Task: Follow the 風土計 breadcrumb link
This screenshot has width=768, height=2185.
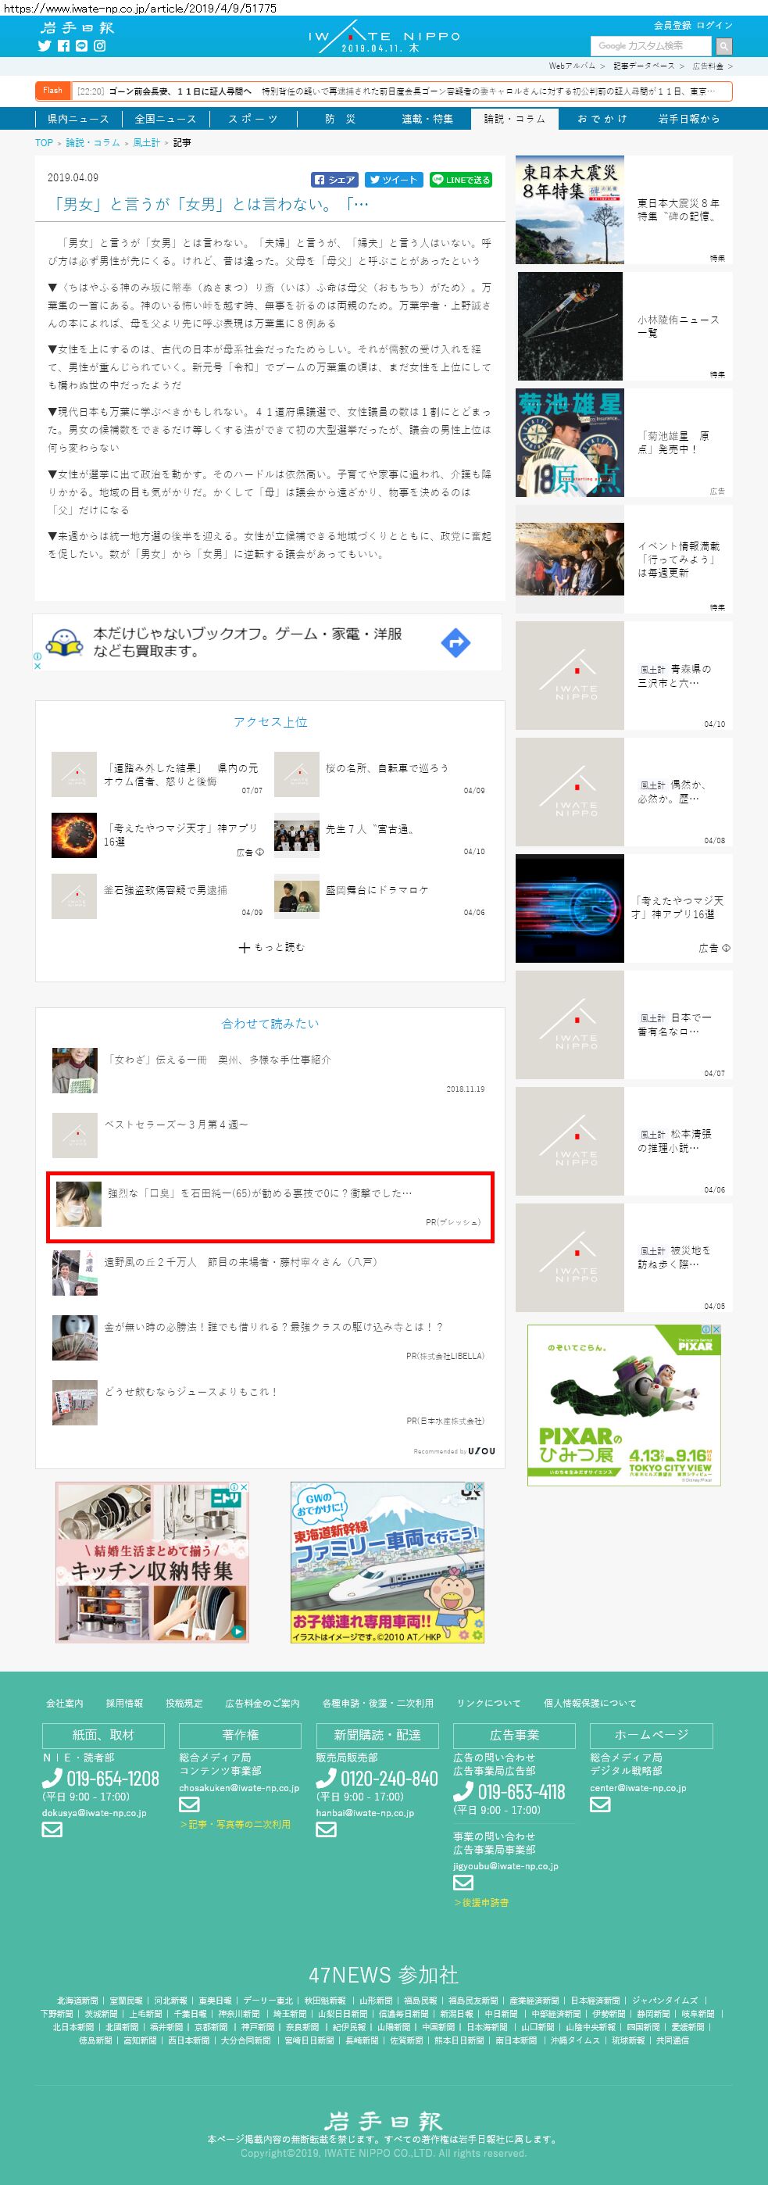Action: coord(147,142)
